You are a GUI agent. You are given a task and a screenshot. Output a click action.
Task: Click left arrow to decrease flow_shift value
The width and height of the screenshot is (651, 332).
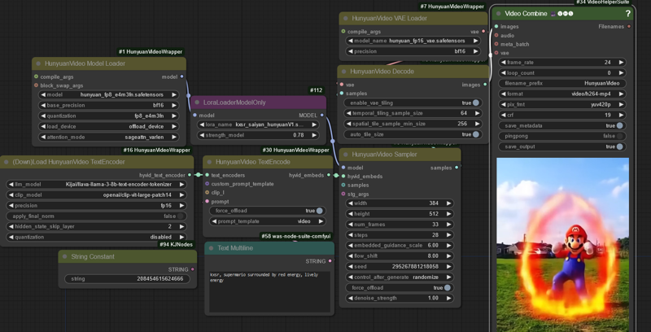pyautogui.click(x=351, y=256)
